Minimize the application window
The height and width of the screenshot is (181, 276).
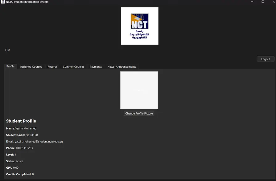[x=252, y=2]
